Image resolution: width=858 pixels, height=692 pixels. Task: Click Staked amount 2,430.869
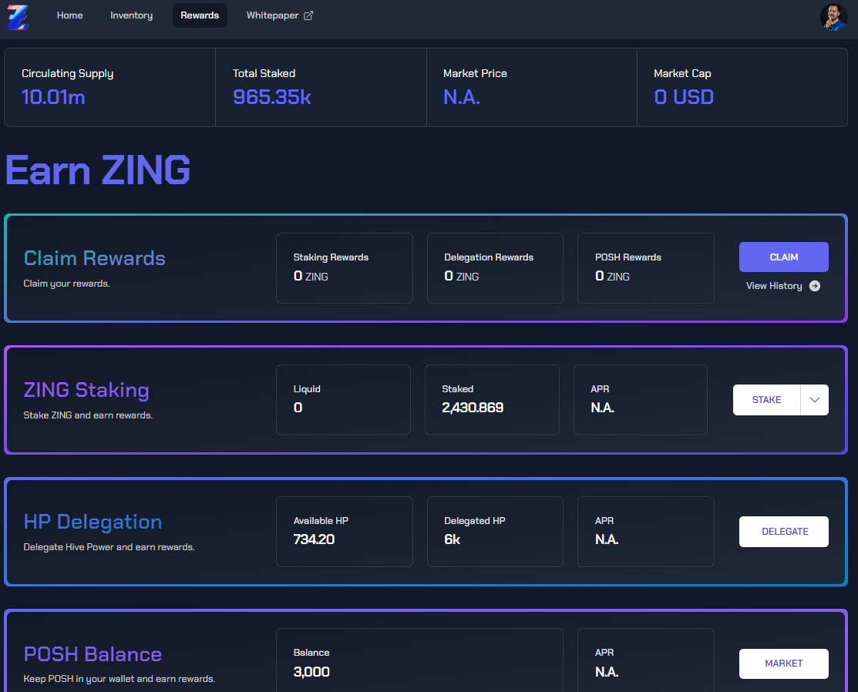(x=473, y=408)
